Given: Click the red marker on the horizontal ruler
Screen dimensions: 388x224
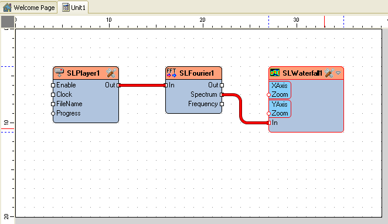Looking at the screenshot, I should point(324,22).
